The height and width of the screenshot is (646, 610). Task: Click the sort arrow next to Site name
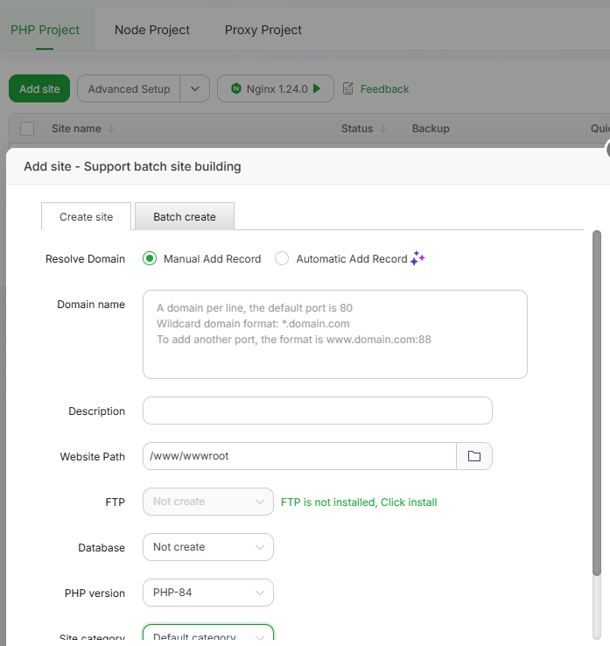[x=111, y=129]
